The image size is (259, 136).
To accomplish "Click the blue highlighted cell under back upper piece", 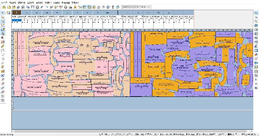I will (17, 20).
